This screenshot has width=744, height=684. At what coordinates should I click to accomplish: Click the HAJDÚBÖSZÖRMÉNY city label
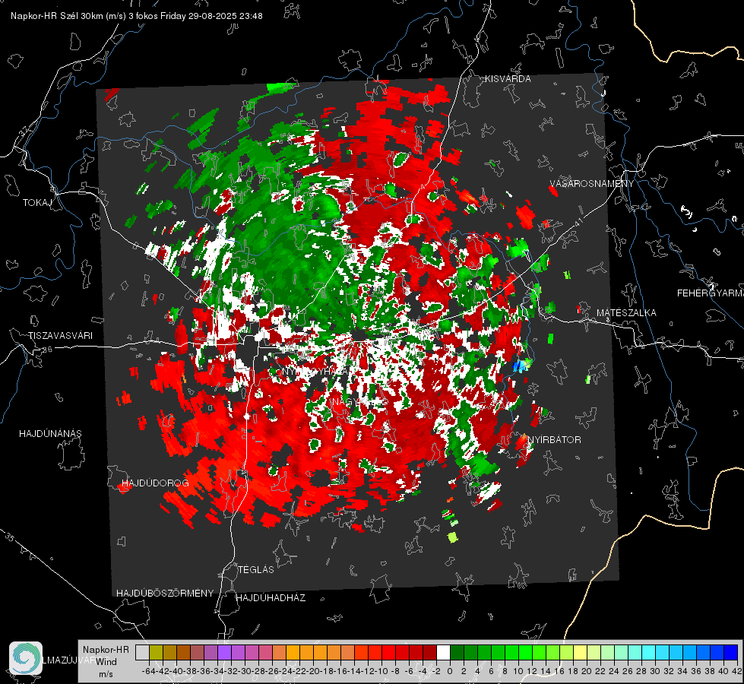click(x=165, y=594)
